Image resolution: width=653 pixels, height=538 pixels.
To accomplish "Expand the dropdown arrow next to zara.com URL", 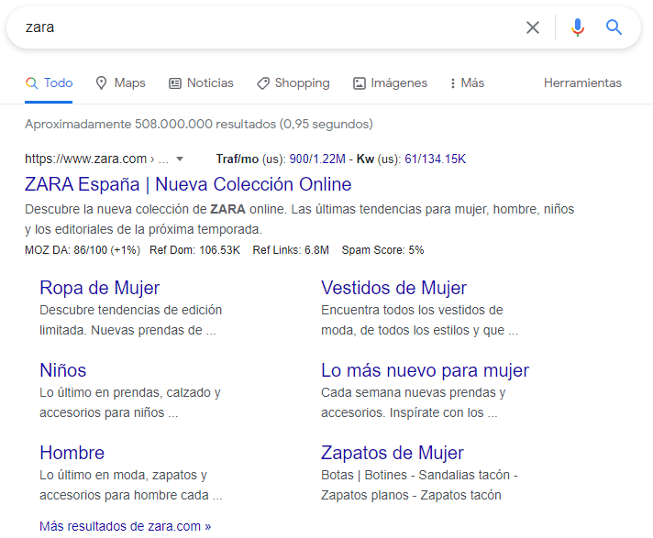I will (x=180, y=159).
